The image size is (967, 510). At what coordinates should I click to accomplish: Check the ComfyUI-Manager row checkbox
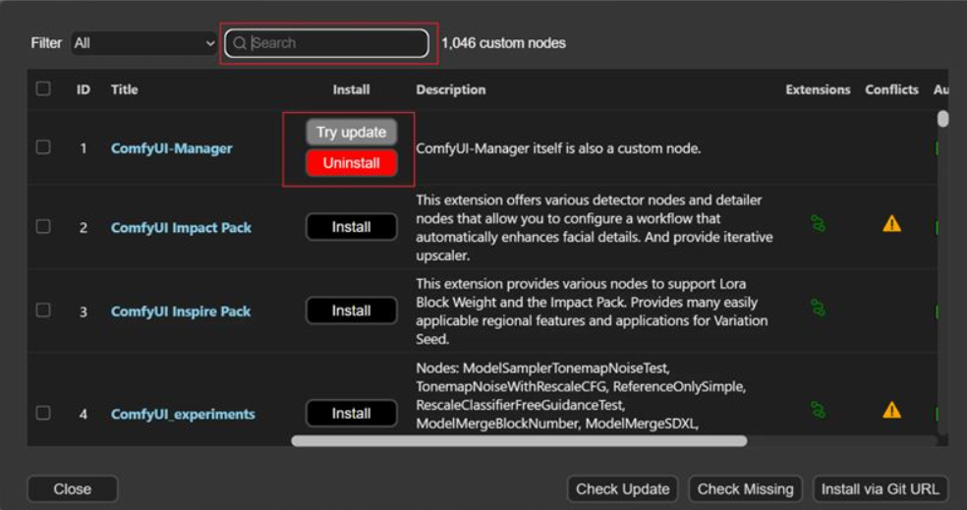click(x=43, y=147)
